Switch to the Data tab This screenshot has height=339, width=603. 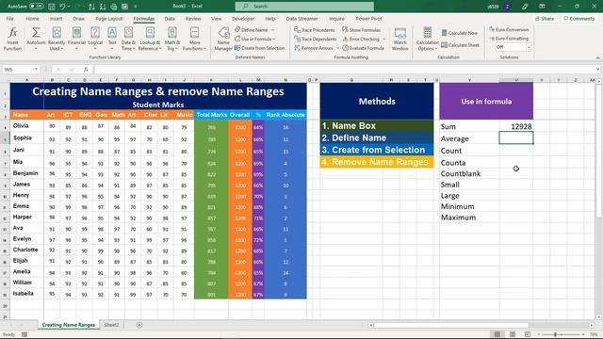[x=170, y=19]
